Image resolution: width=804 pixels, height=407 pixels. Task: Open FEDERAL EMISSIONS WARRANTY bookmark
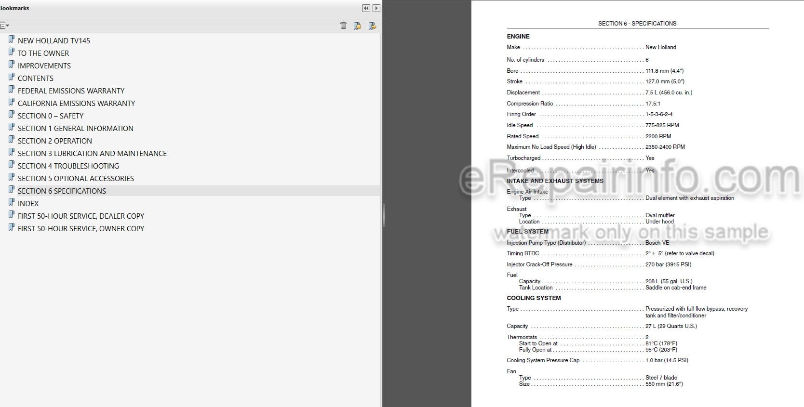[71, 91]
